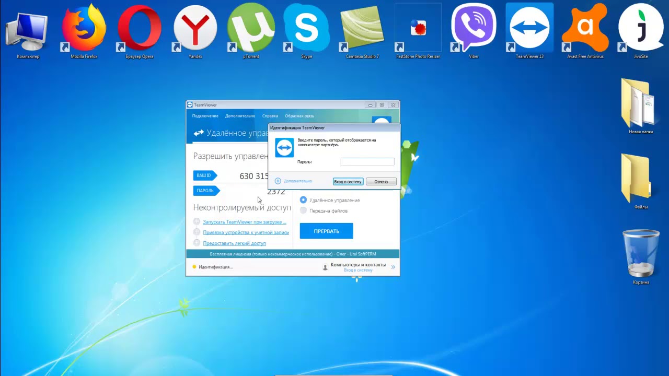Screen dimensions: 669x376
Task: Open Привязка устройства к учетной записи link
Action: (246, 232)
